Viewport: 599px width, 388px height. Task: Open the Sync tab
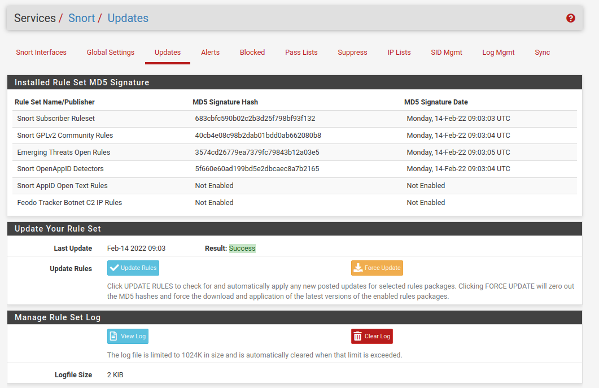point(542,52)
